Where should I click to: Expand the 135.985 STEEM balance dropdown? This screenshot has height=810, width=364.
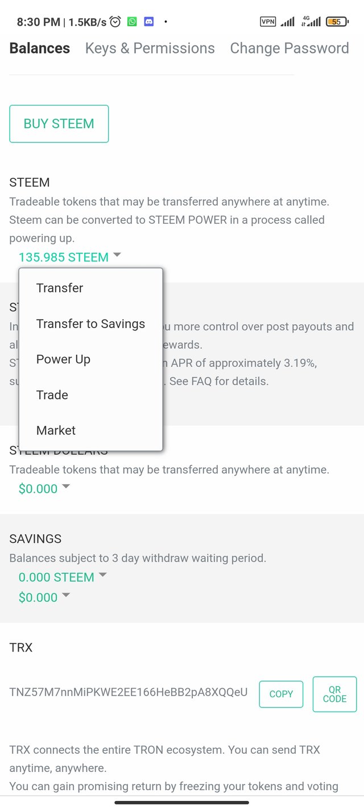coord(70,257)
